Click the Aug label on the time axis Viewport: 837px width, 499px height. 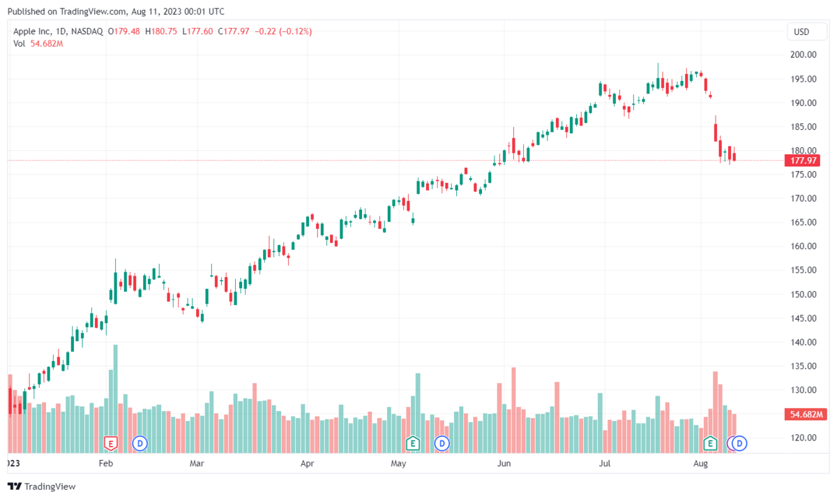[x=701, y=463]
